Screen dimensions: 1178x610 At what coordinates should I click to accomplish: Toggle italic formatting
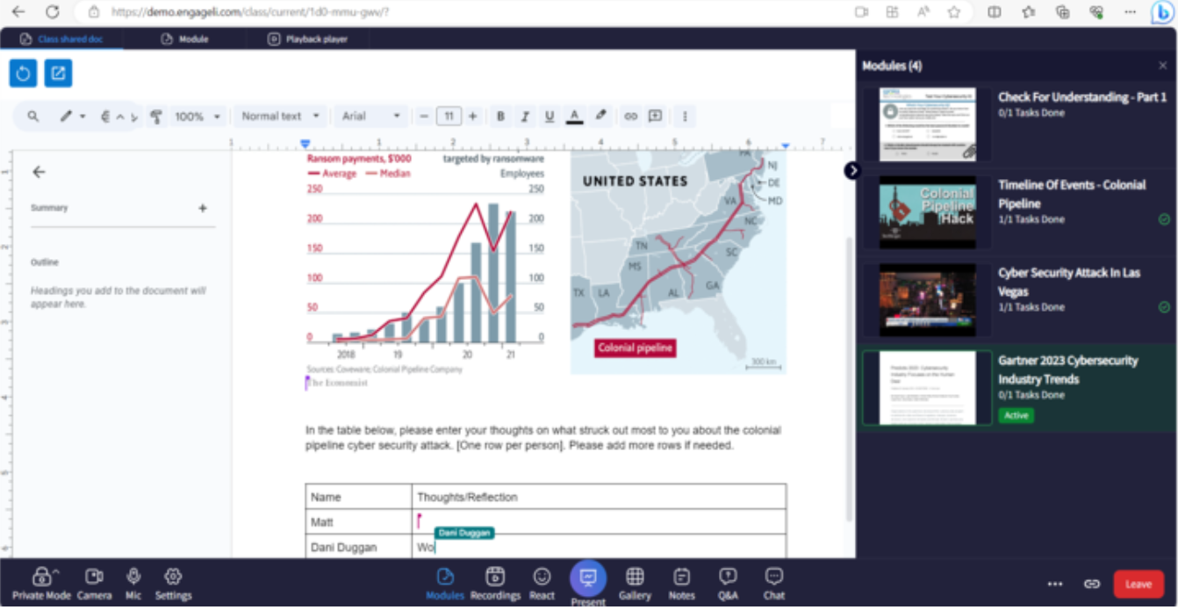[525, 116]
